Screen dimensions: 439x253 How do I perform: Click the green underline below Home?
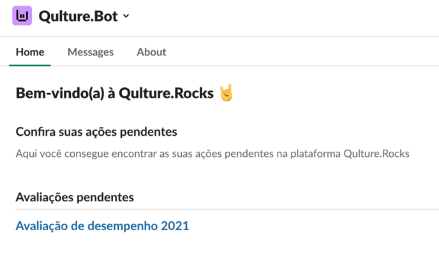tap(30, 66)
